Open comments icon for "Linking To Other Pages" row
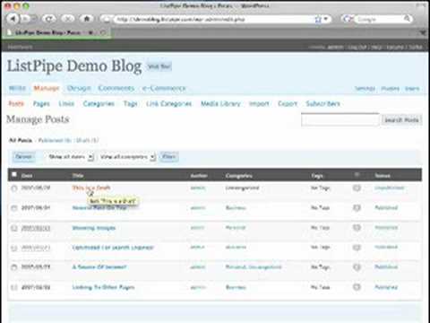Viewport: 430px width, 323px height. (x=357, y=287)
